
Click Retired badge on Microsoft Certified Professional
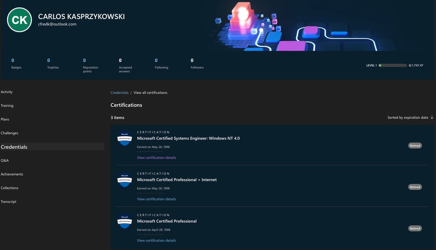click(415, 228)
